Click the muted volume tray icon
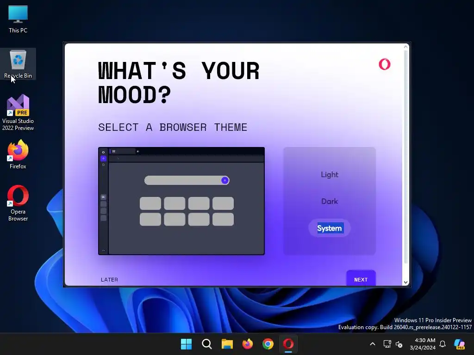 pos(399,344)
